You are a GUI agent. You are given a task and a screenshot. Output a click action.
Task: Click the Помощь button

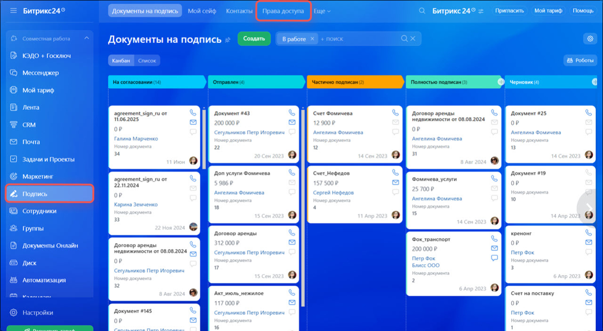click(583, 11)
